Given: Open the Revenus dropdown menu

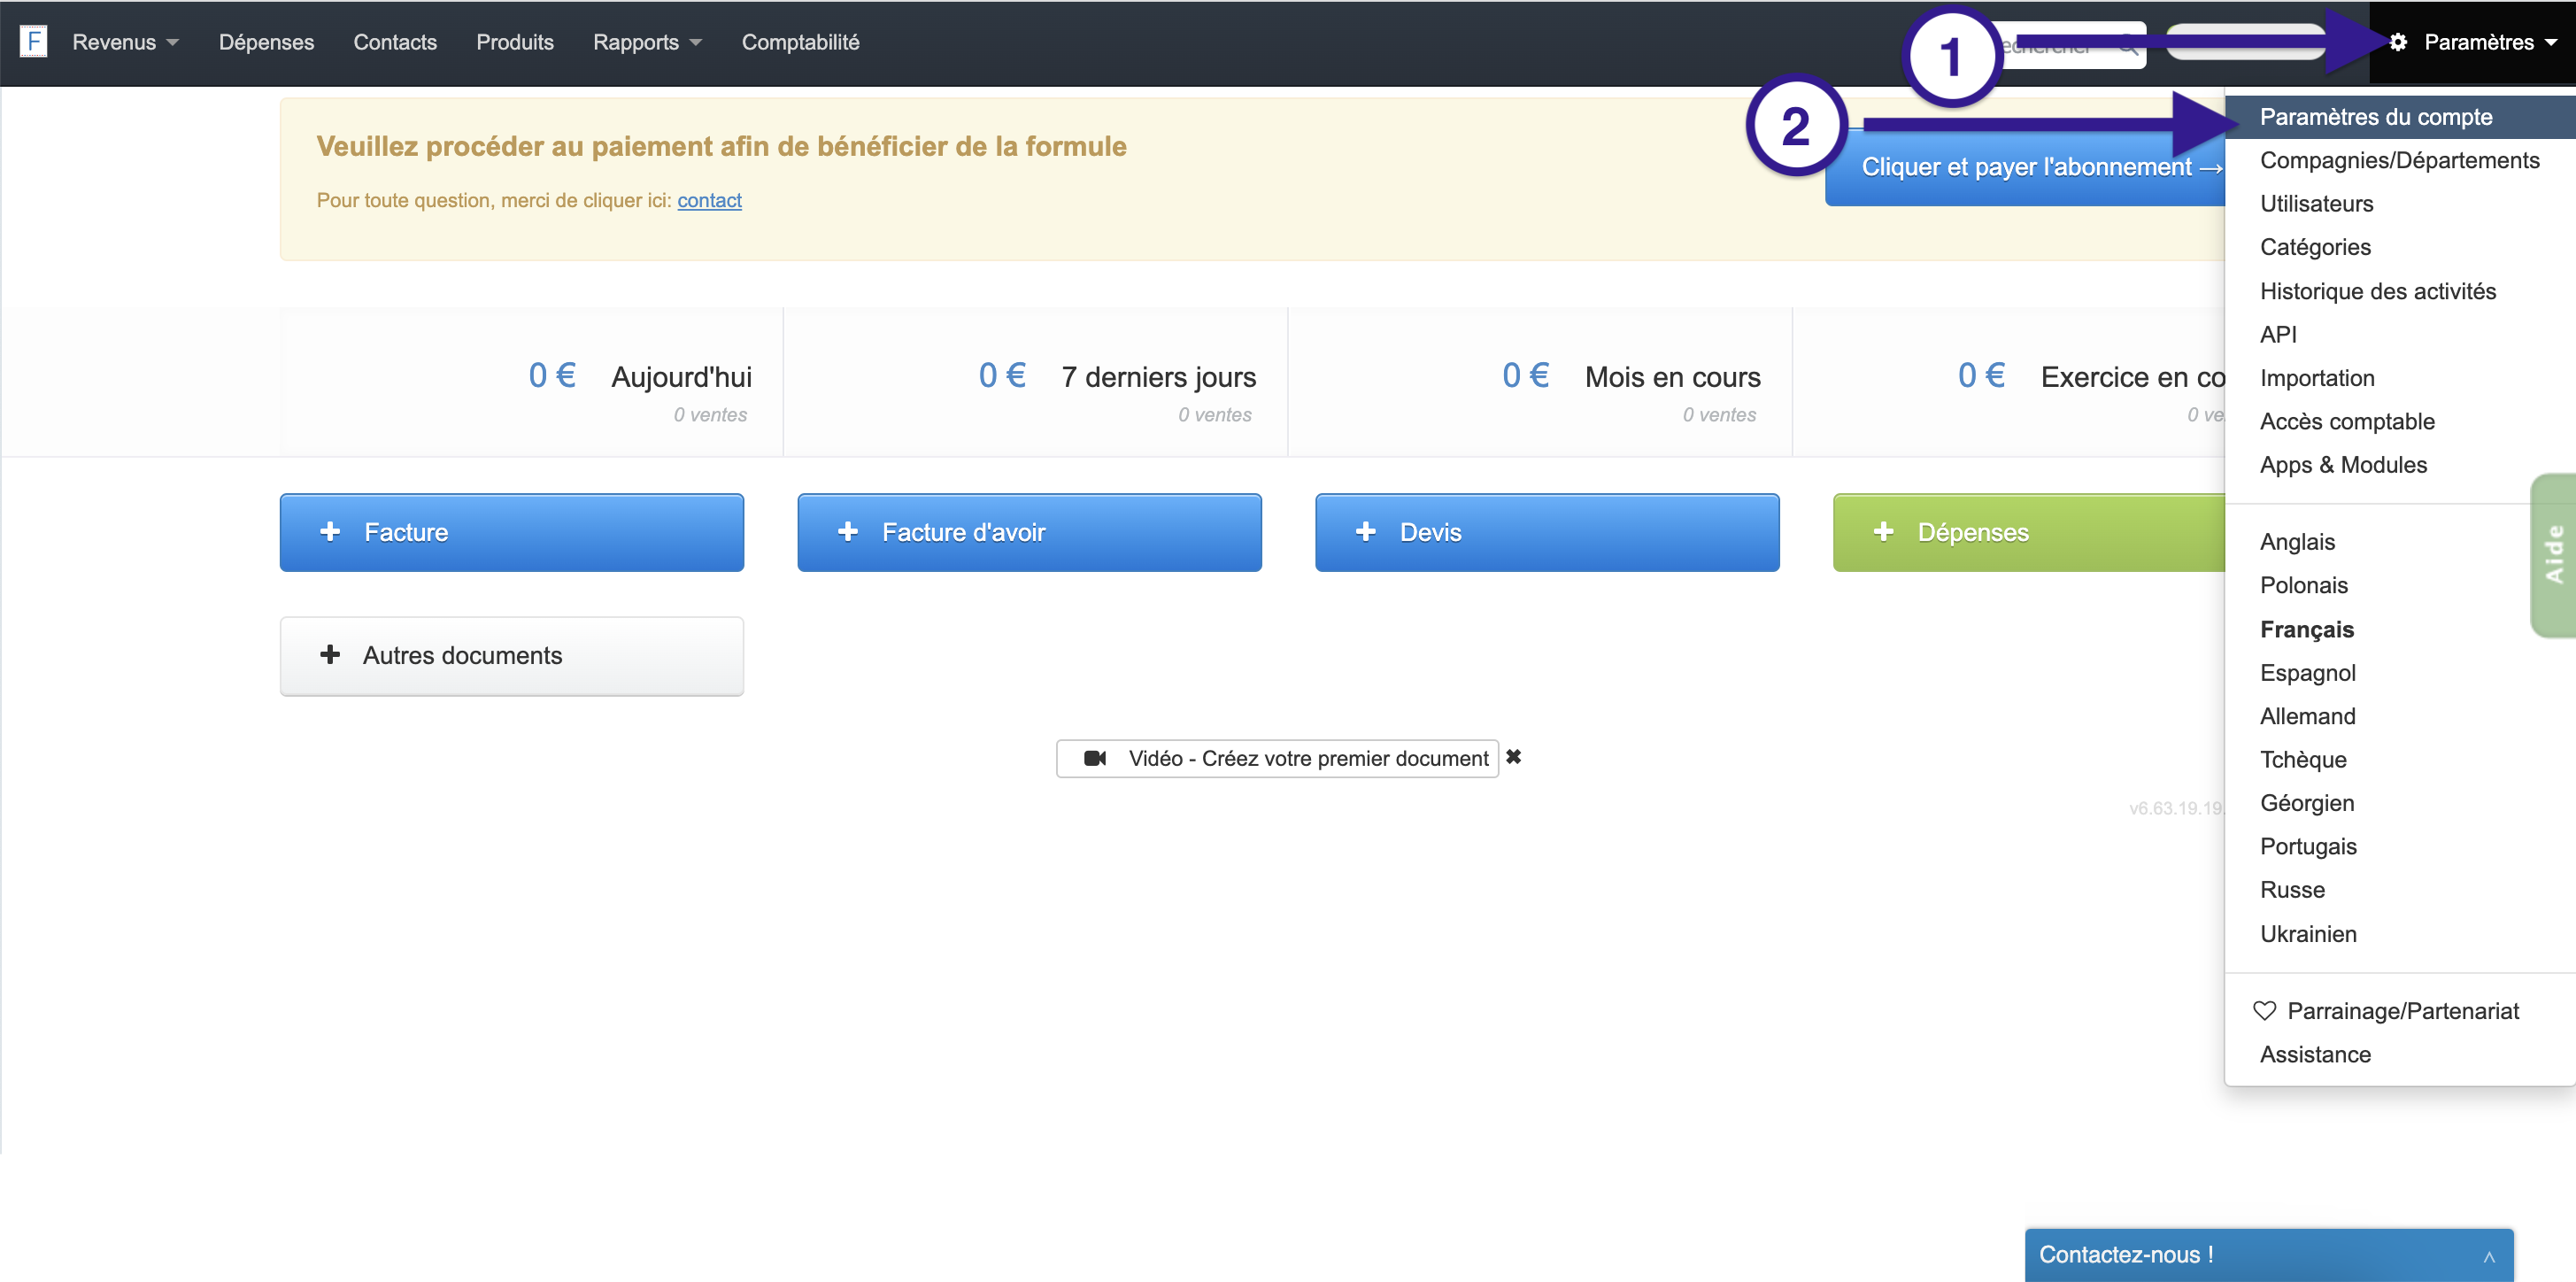Looking at the screenshot, I should tap(125, 42).
